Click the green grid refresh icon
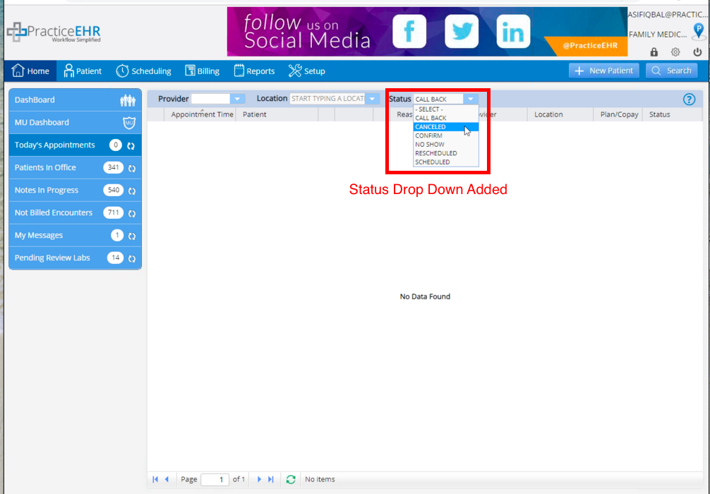Screen dimensions: 710x494 coord(291,479)
